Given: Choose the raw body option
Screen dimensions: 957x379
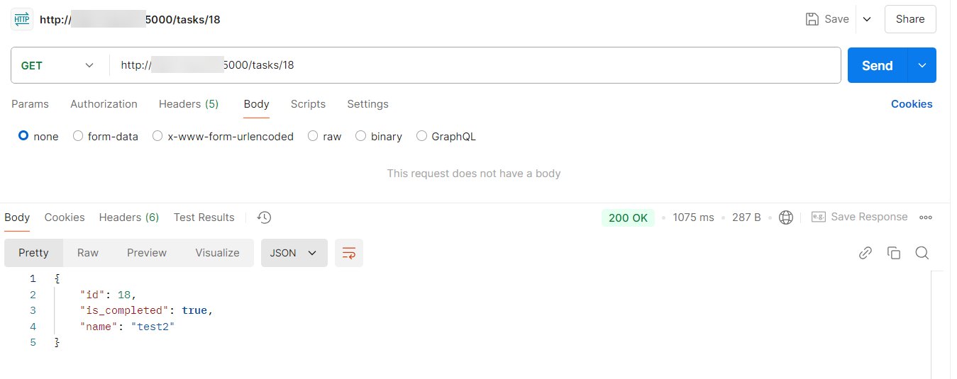Looking at the screenshot, I should coord(313,136).
